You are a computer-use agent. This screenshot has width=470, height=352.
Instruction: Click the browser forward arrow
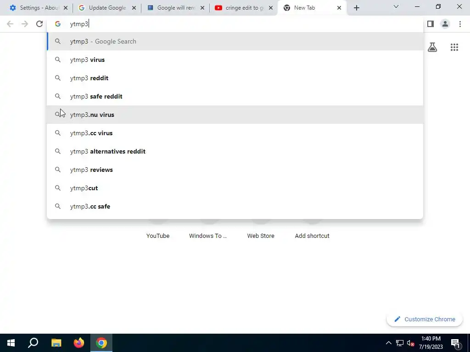(x=25, y=24)
